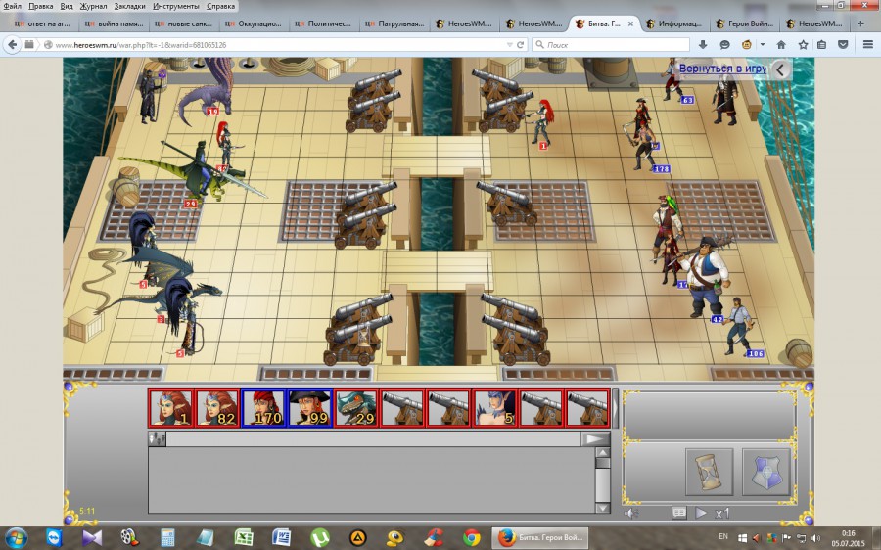Open a new browser tab with plus
Viewport: 881px width, 550px height.
tap(860, 23)
